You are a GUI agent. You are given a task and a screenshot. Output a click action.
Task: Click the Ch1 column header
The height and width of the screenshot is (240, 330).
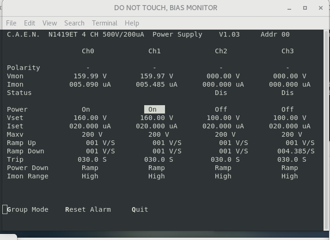(154, 51)
